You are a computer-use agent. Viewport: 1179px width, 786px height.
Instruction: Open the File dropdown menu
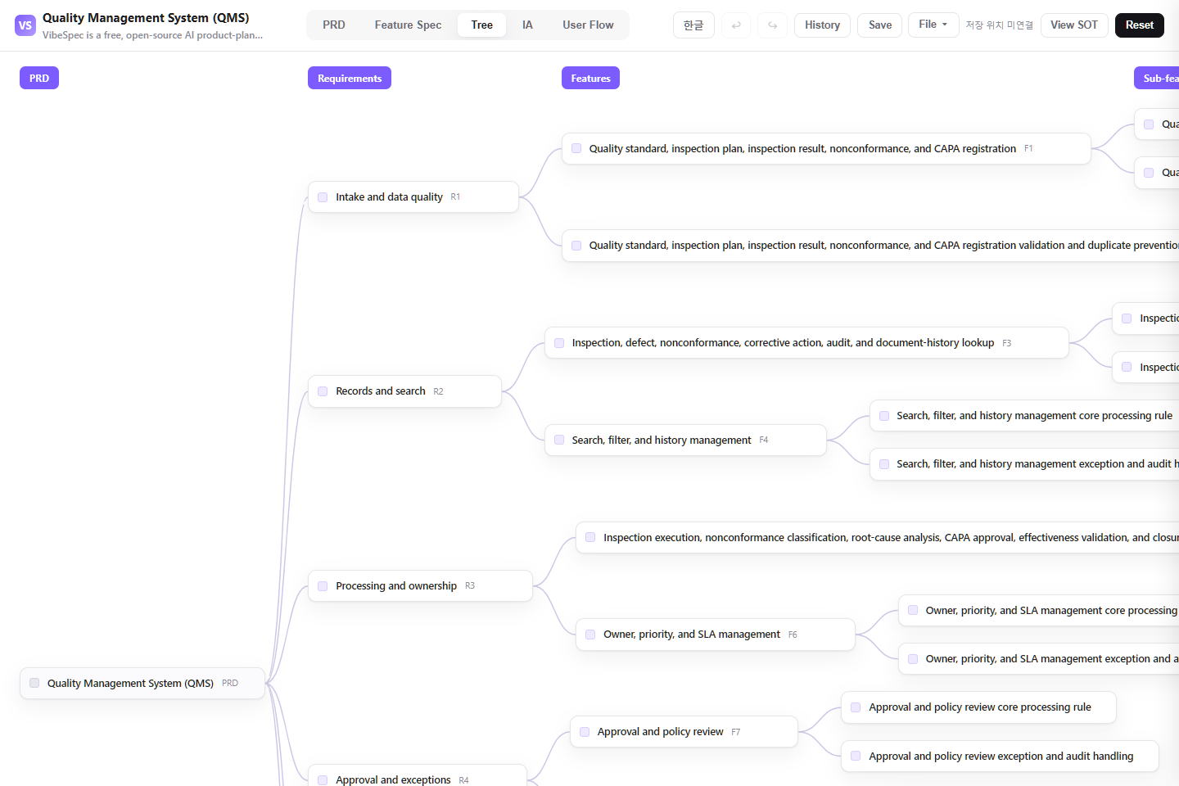[x=933, y=25]
